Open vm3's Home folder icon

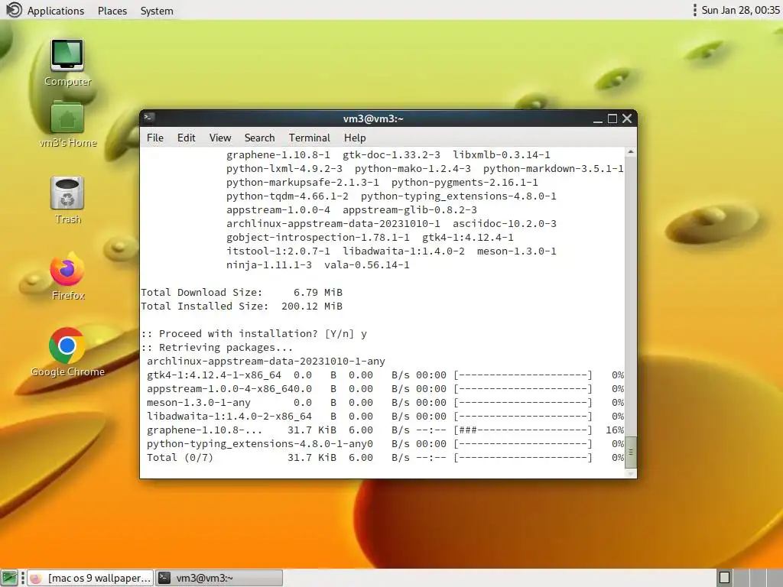coord(67,124)
